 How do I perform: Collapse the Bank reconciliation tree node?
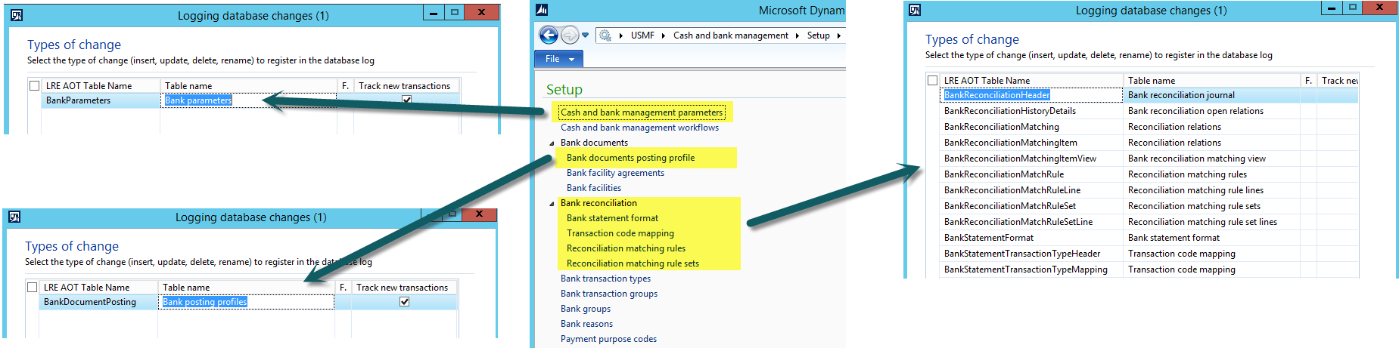tap(552, 203)
